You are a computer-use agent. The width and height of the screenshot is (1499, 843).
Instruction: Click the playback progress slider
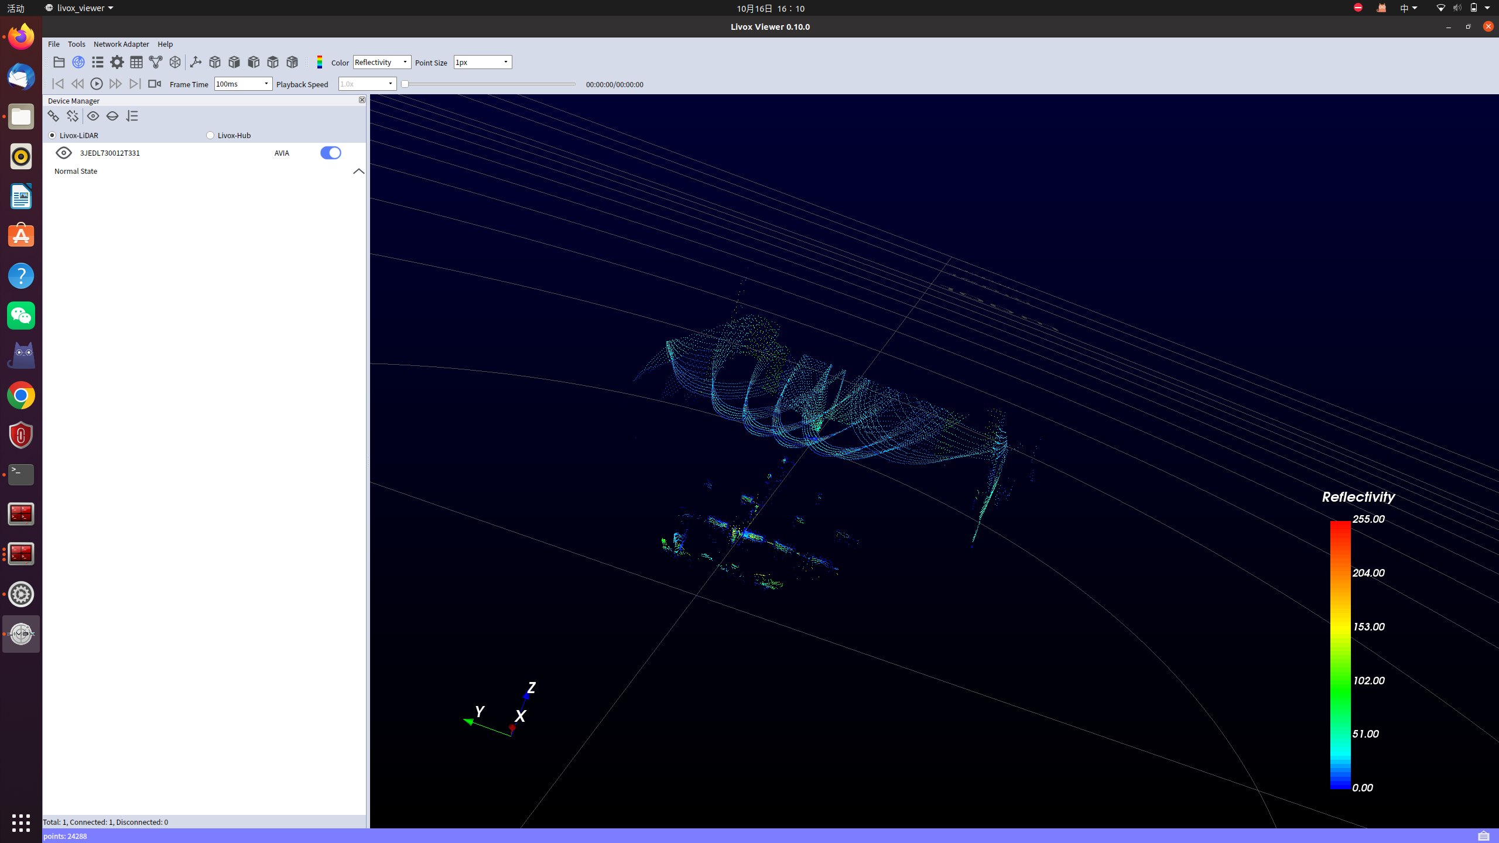pyautogui.click(x=489, y=84)
